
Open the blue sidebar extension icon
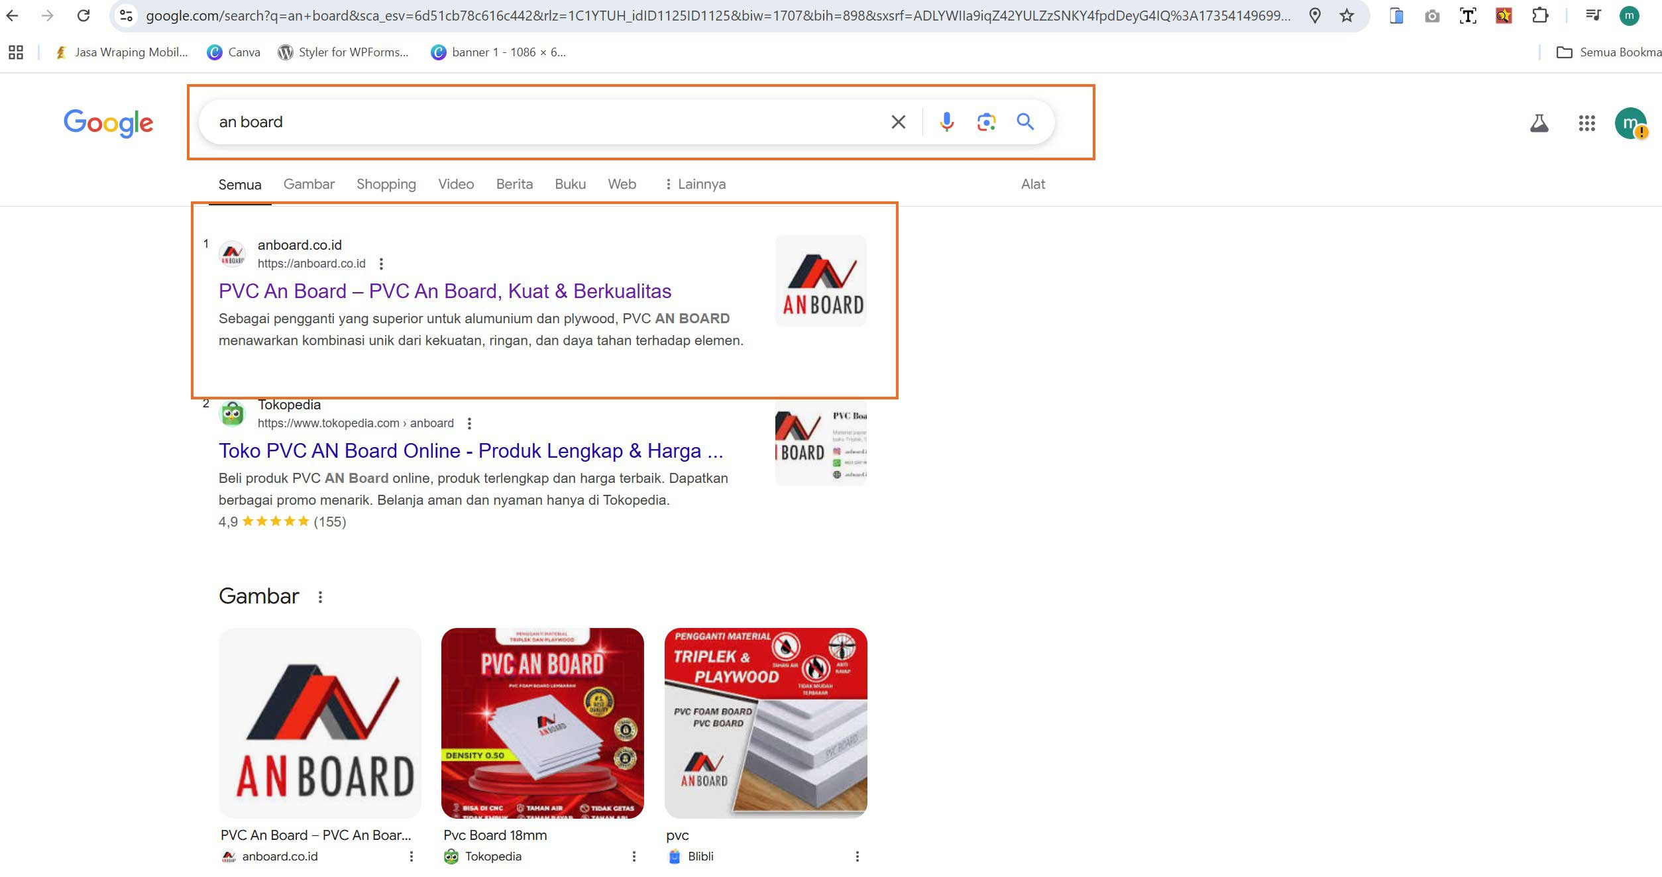[x=1396, y=15]
